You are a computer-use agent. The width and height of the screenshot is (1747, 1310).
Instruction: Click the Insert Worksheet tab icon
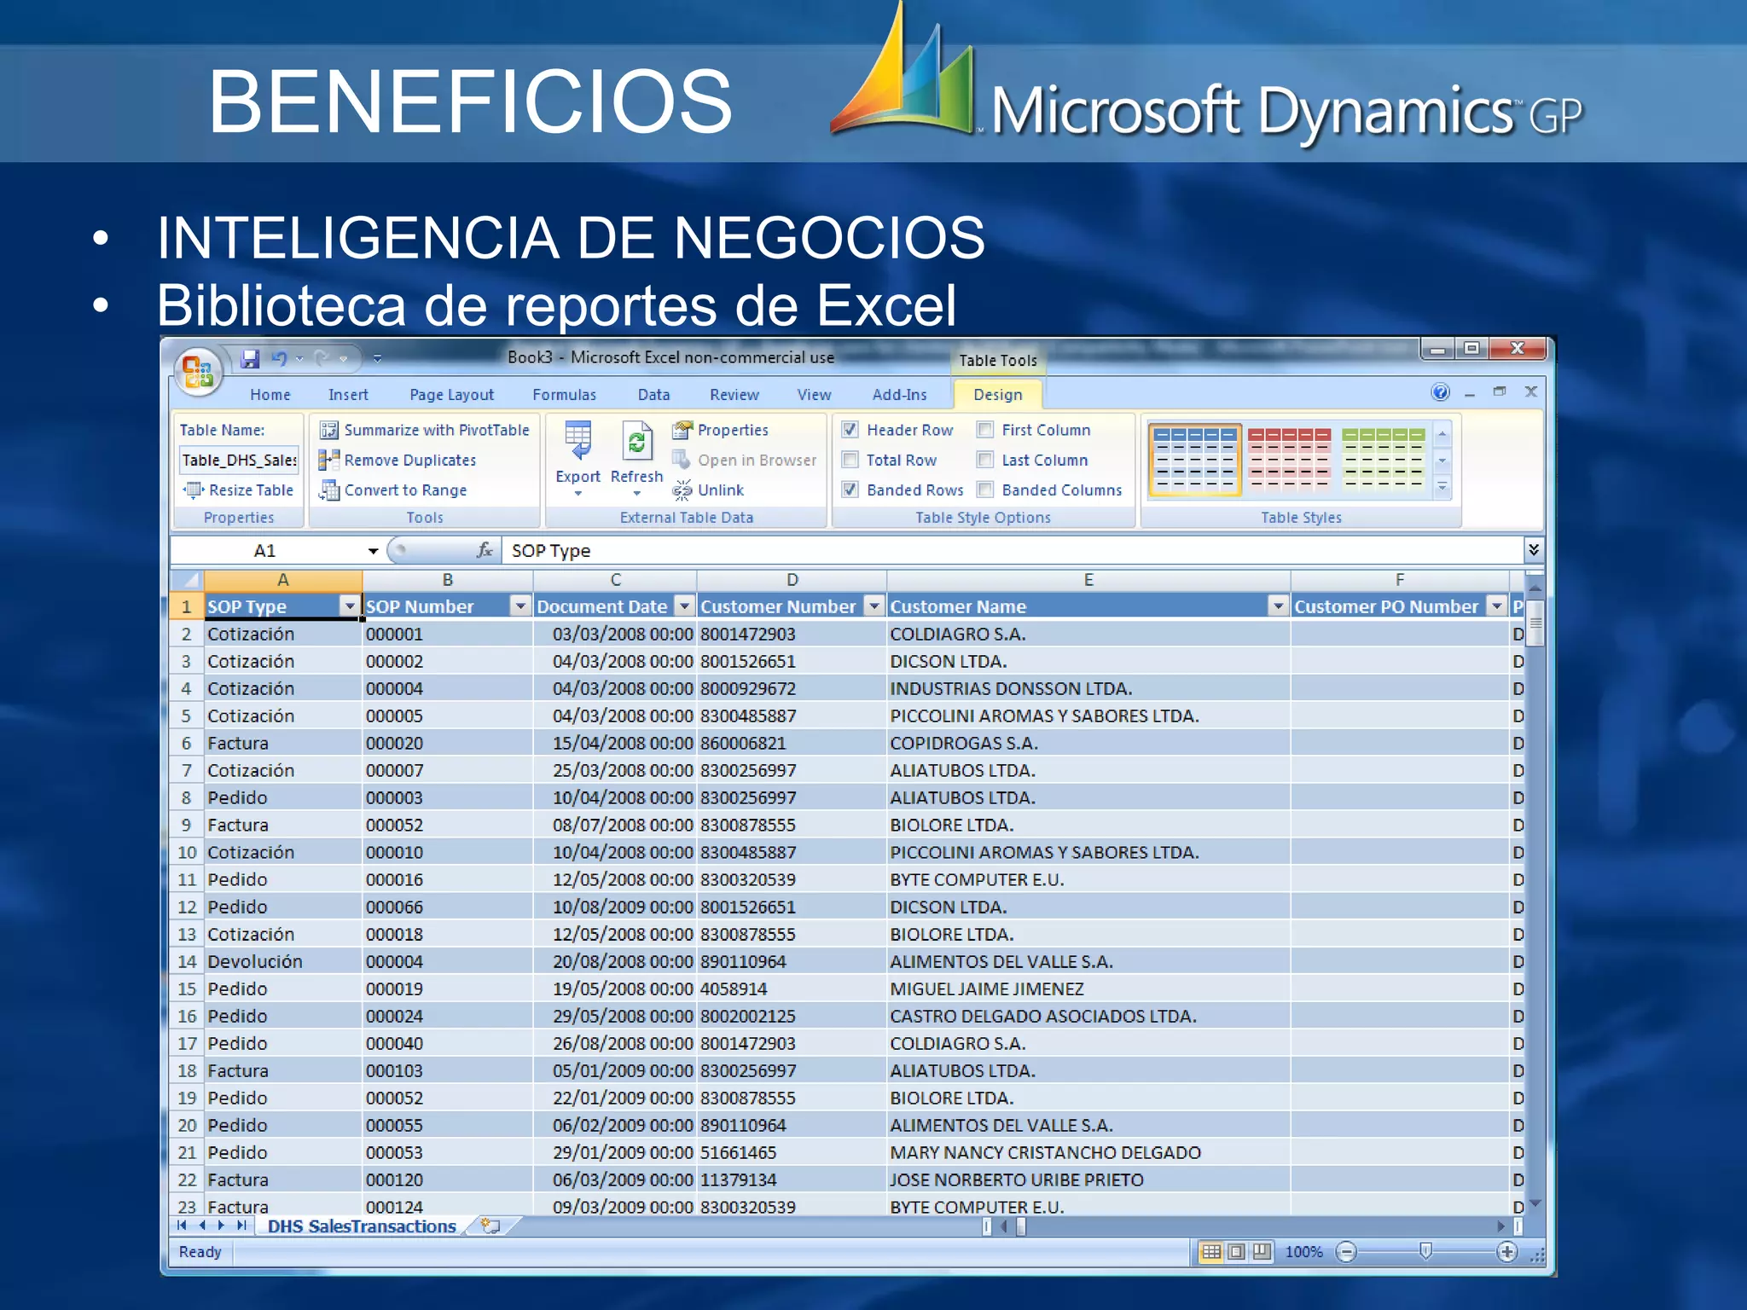tap(490, 1226)
